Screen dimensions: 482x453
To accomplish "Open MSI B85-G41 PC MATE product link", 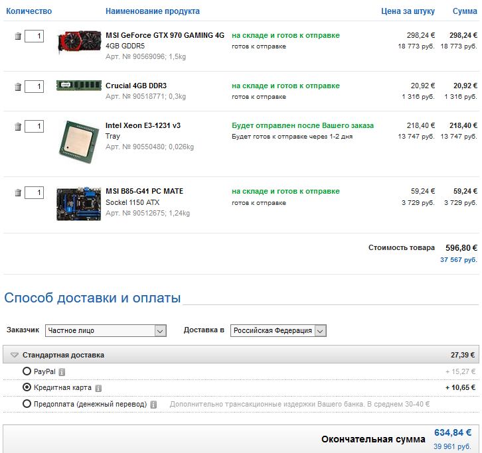I will click(x=144, y=191).
